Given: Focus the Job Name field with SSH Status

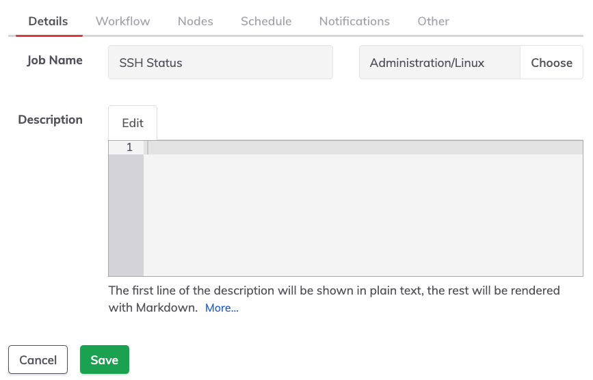Looking at the screenshot, I should [220, 62].
